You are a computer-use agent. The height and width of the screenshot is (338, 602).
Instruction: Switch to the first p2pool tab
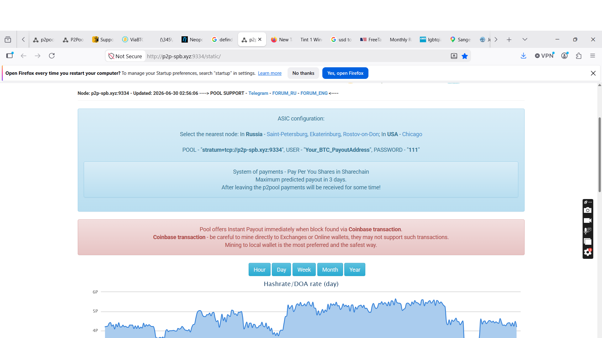(44, 39)
